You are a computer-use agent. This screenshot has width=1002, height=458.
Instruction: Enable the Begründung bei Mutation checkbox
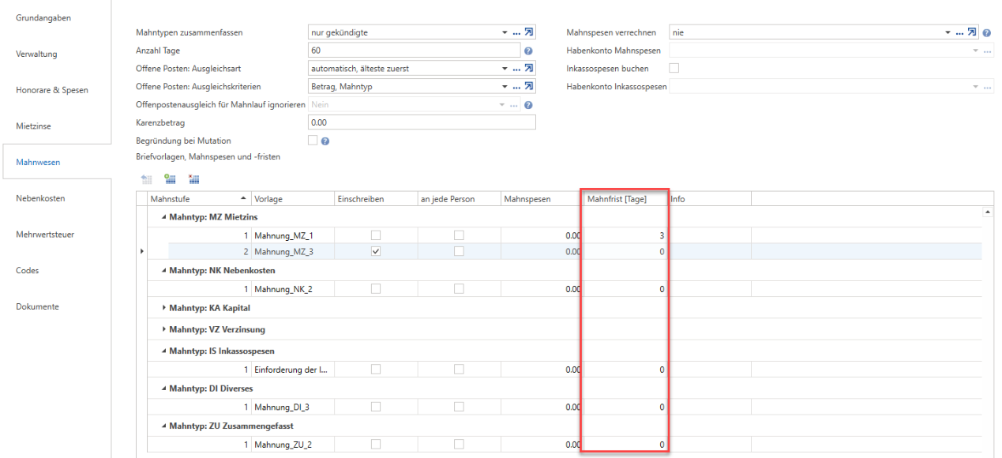[x=313, y=141]
